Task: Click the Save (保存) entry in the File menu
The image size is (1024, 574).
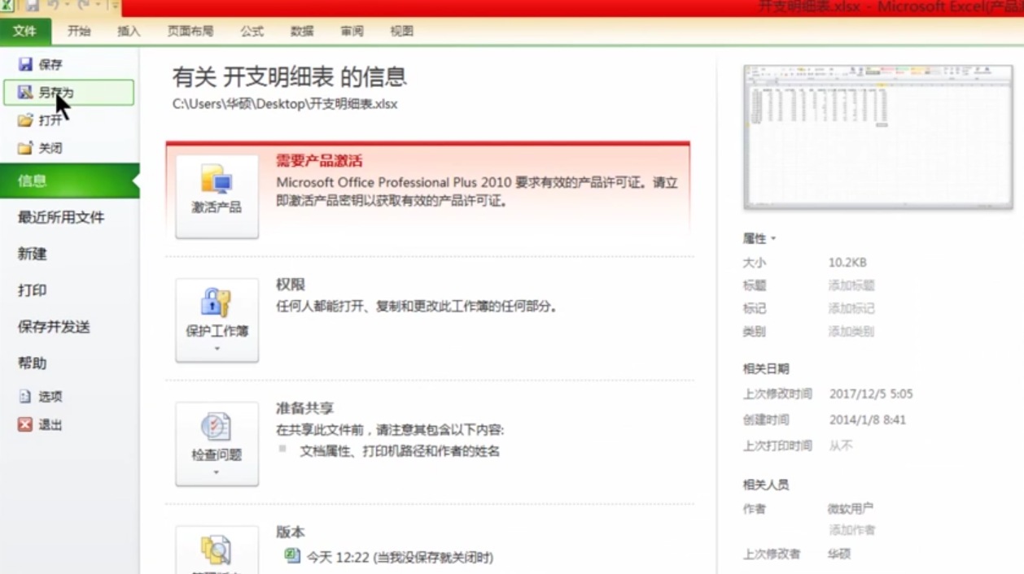Action: [x=41, y=64]
